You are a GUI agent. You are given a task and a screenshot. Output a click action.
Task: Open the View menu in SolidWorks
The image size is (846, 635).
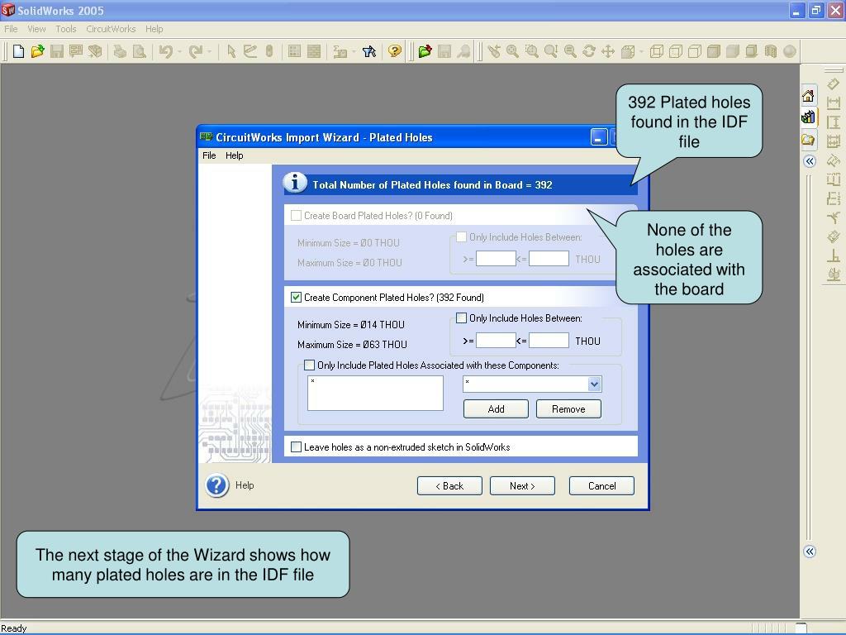click(x=36, y=29)
